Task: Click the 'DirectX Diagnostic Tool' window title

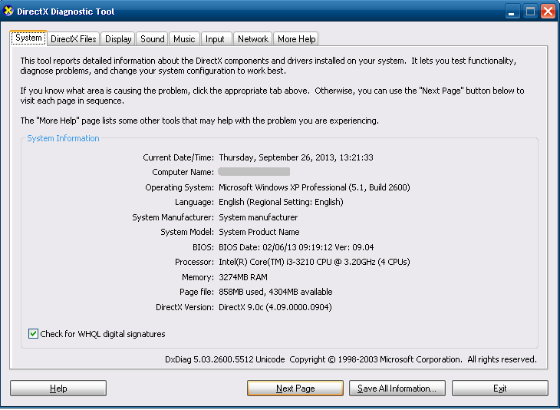Action: coord(66,12)
